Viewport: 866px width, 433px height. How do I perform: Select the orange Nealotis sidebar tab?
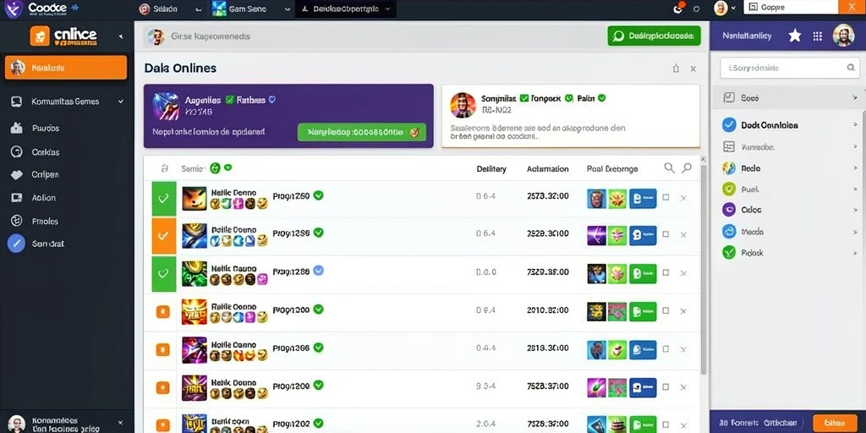click(66, 68)
